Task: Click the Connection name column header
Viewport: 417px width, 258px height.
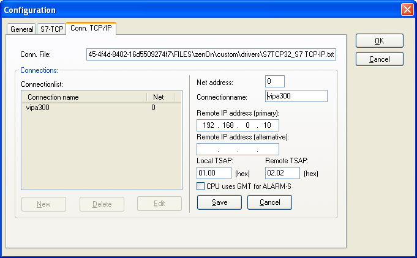Action: [x=84, y=97]
